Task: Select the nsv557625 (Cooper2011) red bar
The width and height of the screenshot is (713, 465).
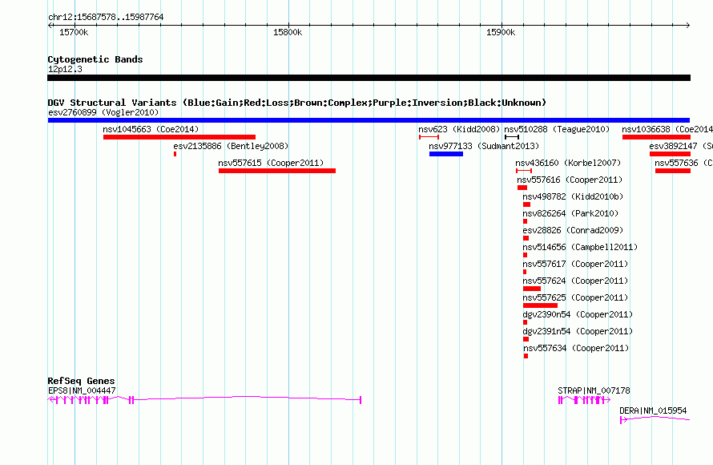Action: (540, 305)
